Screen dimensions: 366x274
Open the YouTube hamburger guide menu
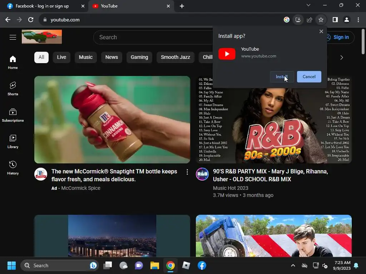[13, 37]
